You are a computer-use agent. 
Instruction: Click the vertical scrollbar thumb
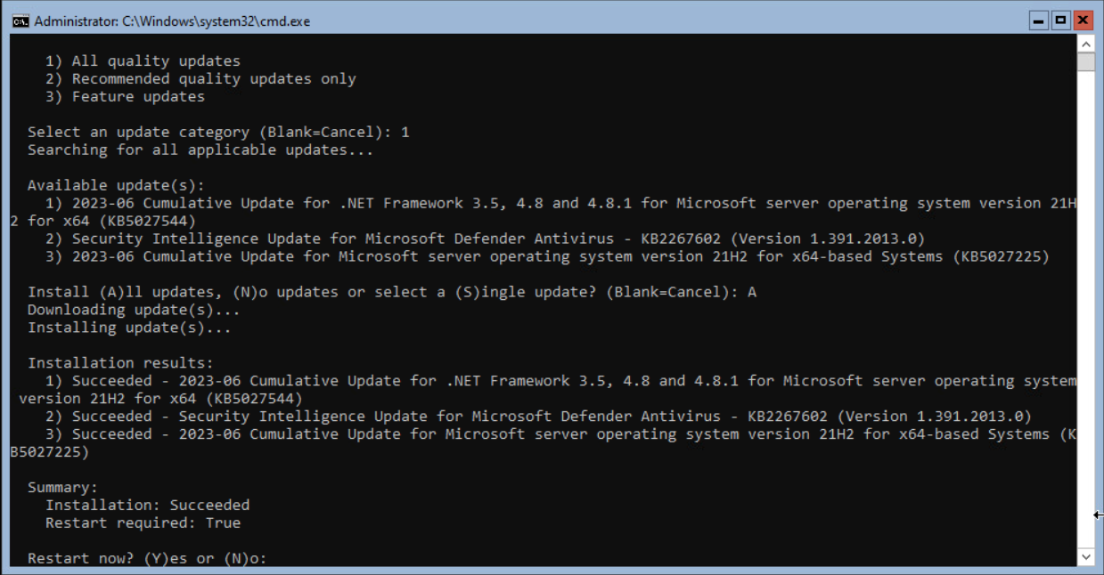tap(1085, 61)
